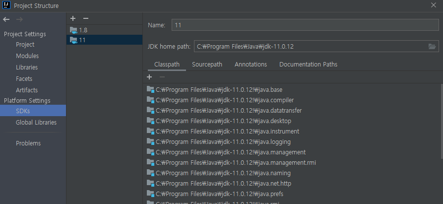The width and height of the screenshot is (443, 204).
Task: Click the IntelliJ logo in title bar
Action: 6,5
